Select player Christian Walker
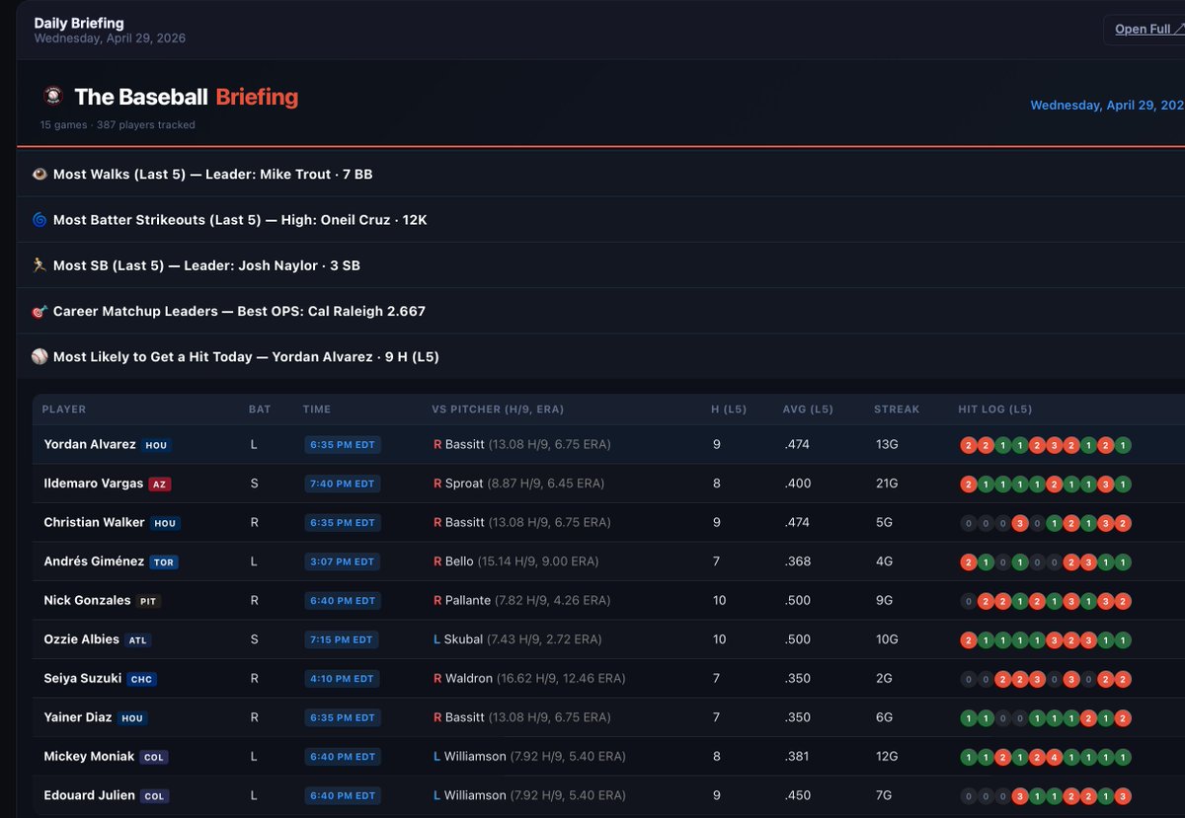Image resolution: width=1185 pixels, height=818 pixels. click(94, 522)
